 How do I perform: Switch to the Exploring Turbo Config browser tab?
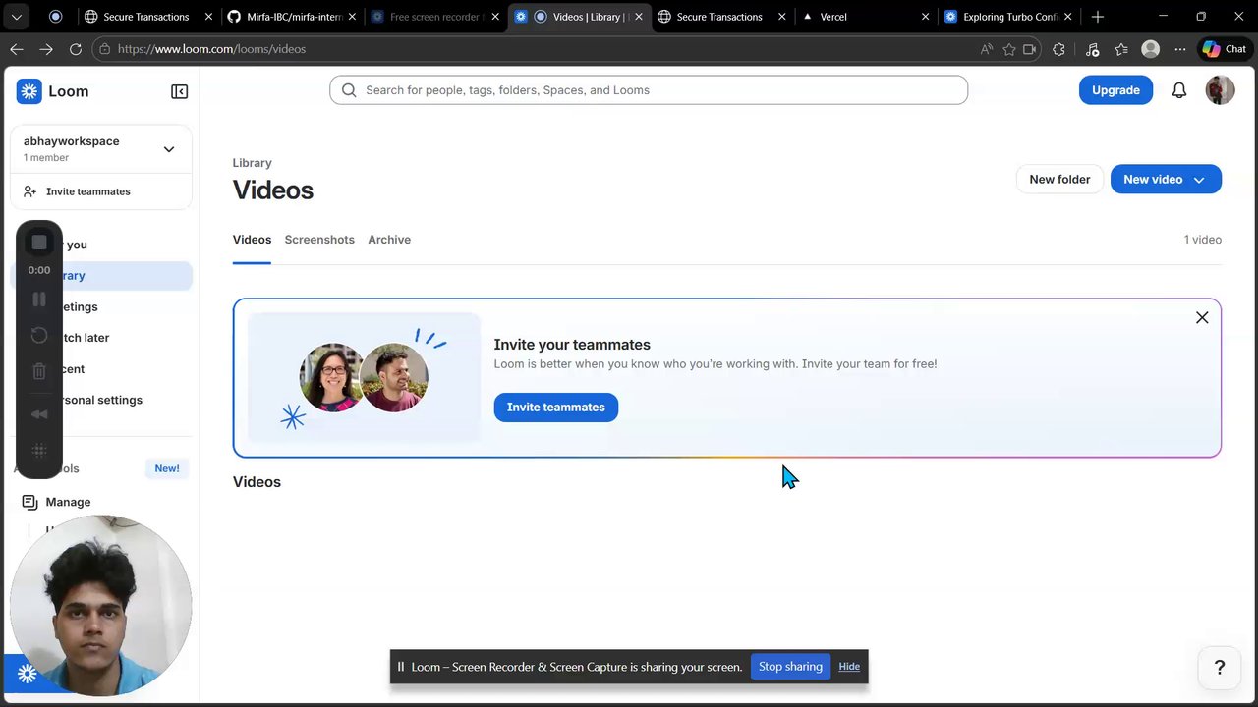[1009, 17]
